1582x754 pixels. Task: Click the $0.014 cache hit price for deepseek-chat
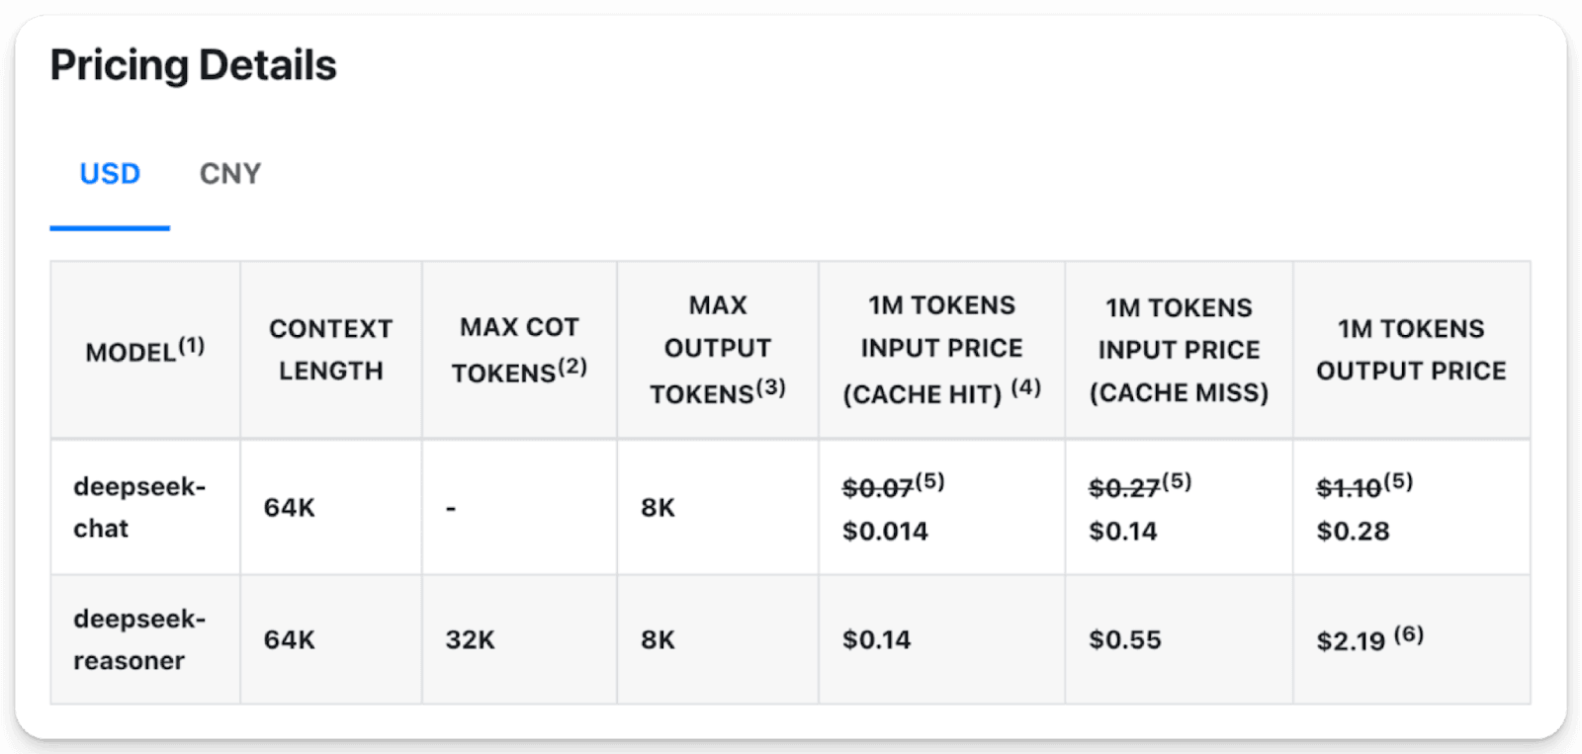pyautogui.click(x=885, y=531)
